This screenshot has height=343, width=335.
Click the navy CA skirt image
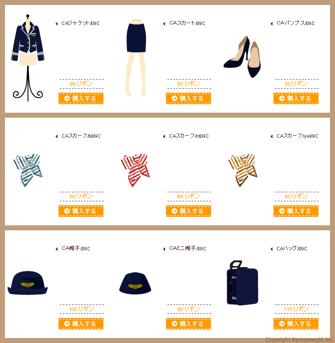135,58
